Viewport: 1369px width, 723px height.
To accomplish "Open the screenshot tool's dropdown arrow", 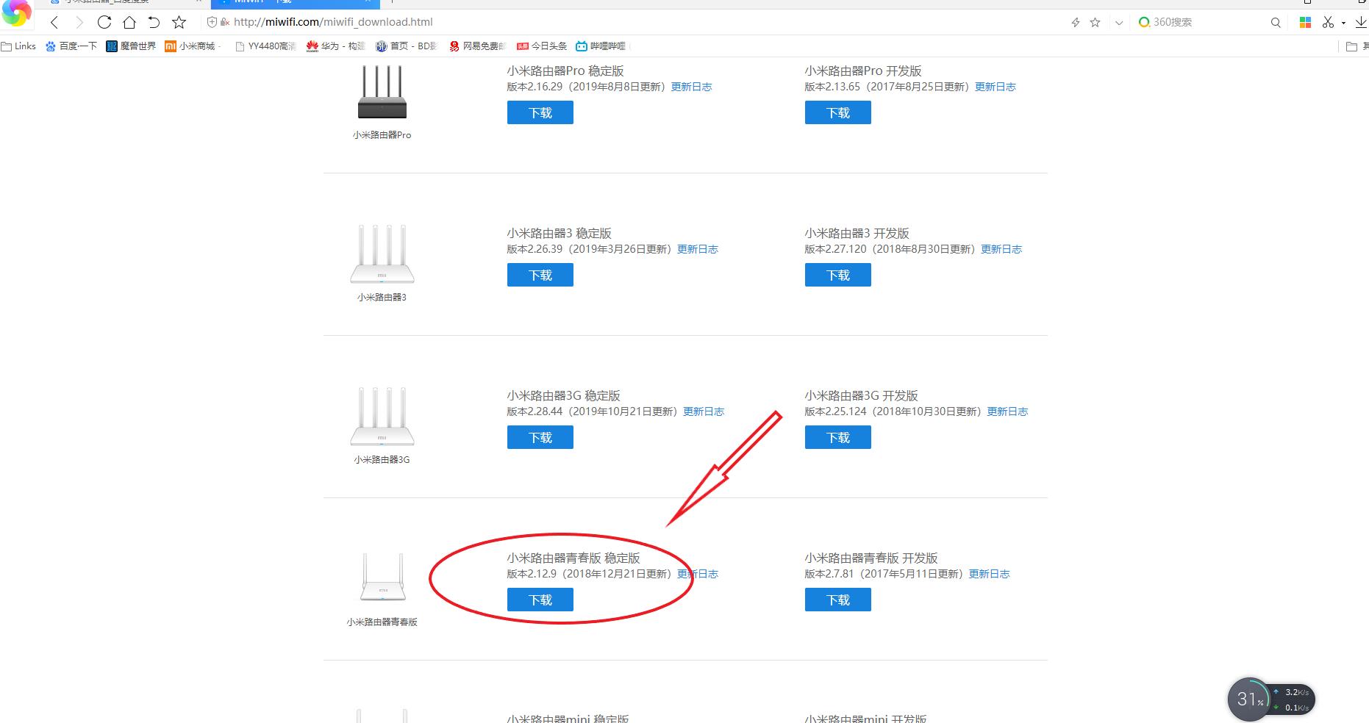I will coord(1343,22).
